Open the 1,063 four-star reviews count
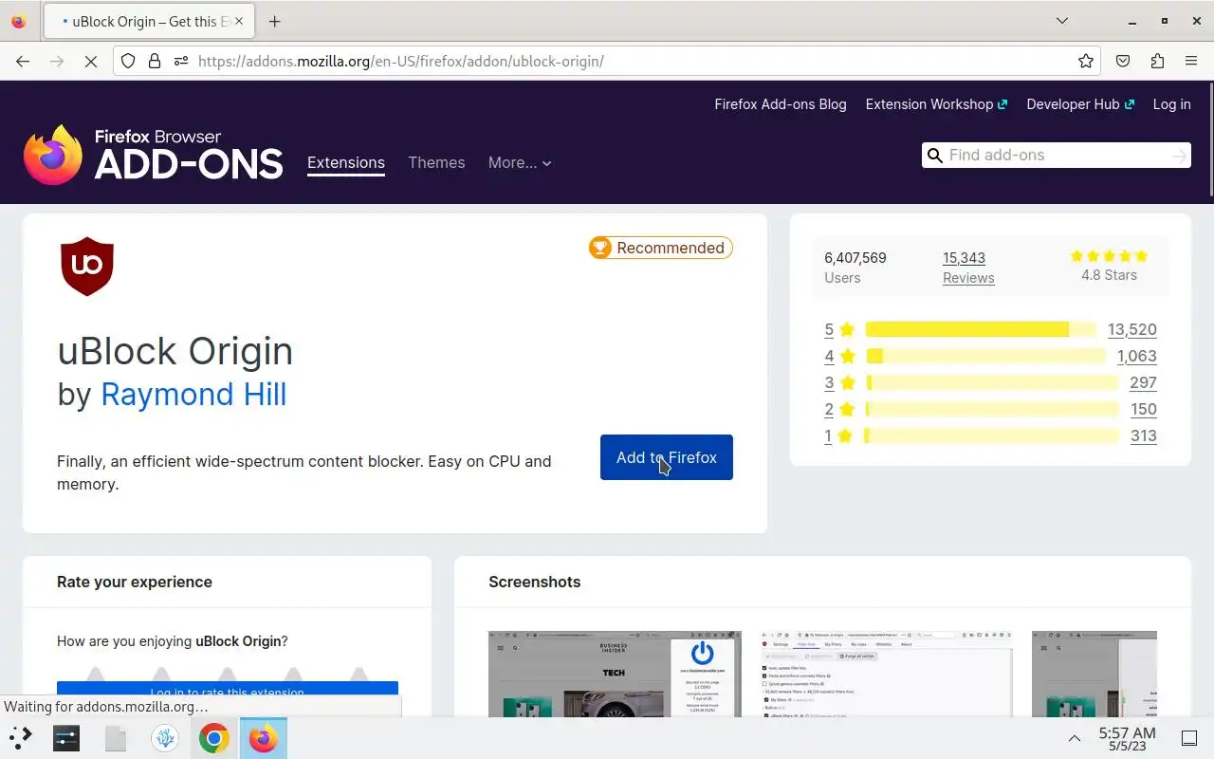The width and height of the screenshot is (1214, 759). [1136, 356]
